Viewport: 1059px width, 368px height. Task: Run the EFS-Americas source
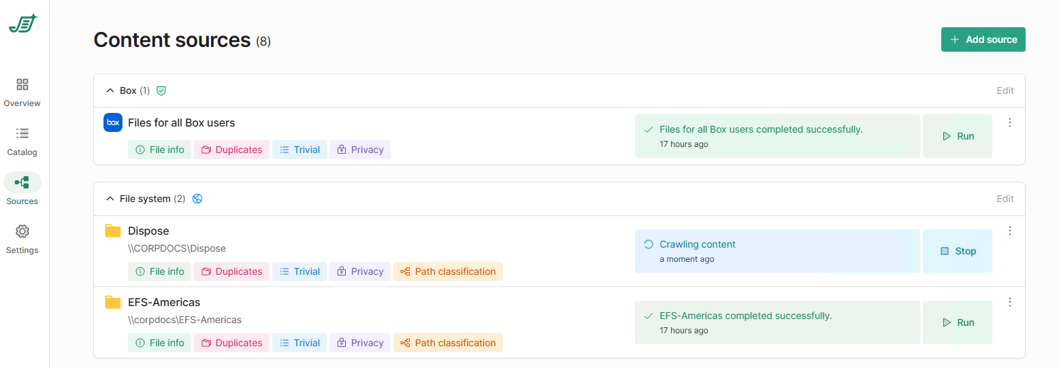pyautogui.click(x=957, y=322)
